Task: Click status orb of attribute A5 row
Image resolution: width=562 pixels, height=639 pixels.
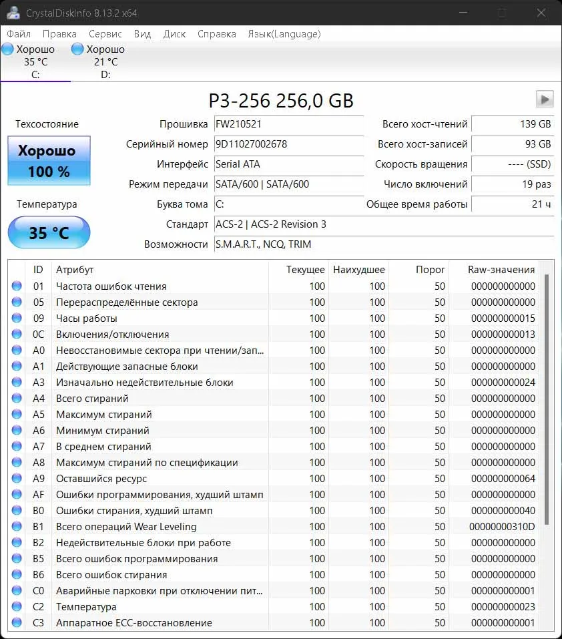Action: pos(17,414)
